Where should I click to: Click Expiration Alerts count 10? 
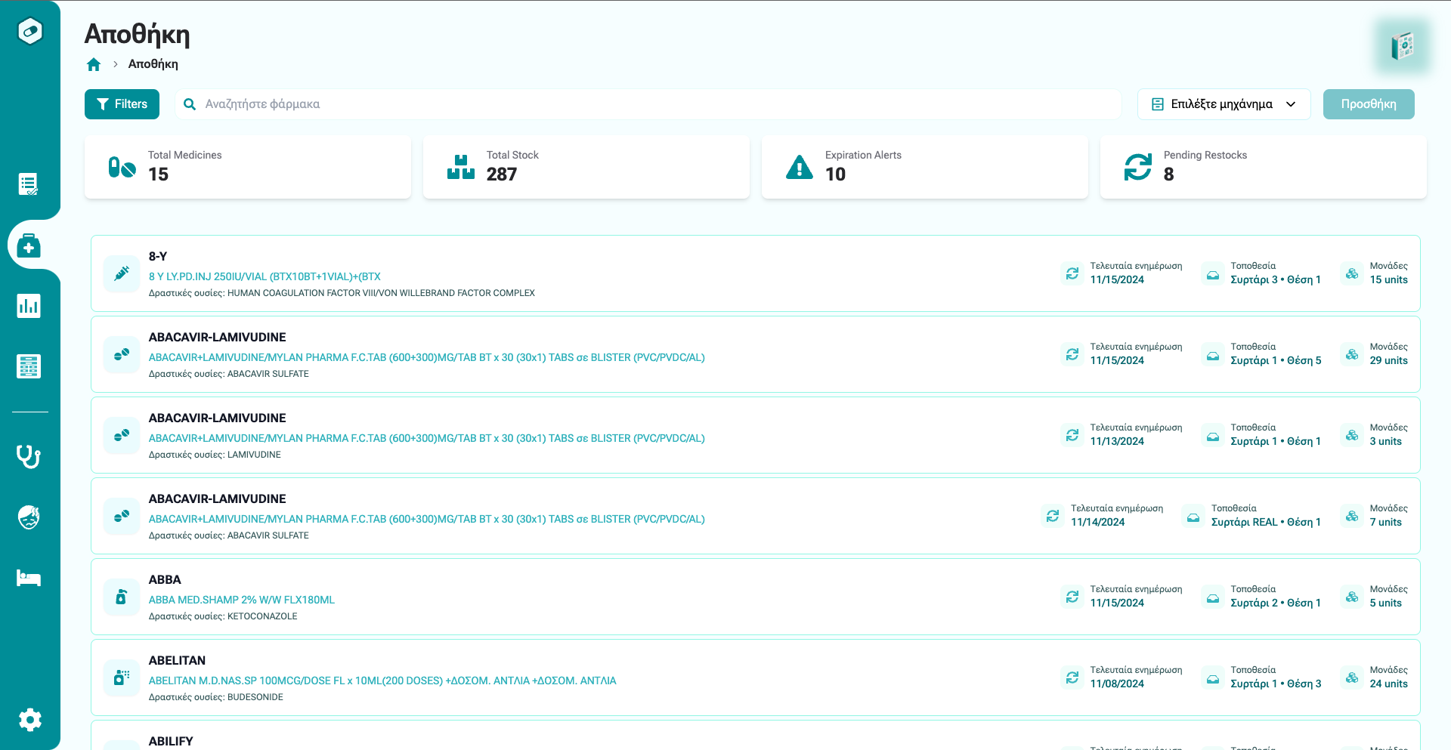835,174
